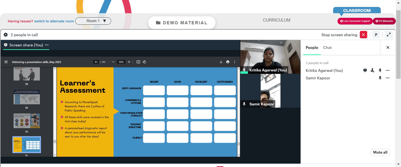
Task: Select the Screen share (You) tab
Action: pos(26,45)
